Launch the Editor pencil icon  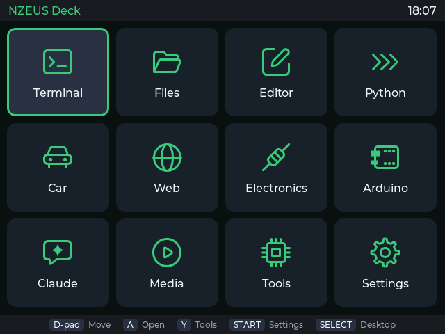point(276,62)
